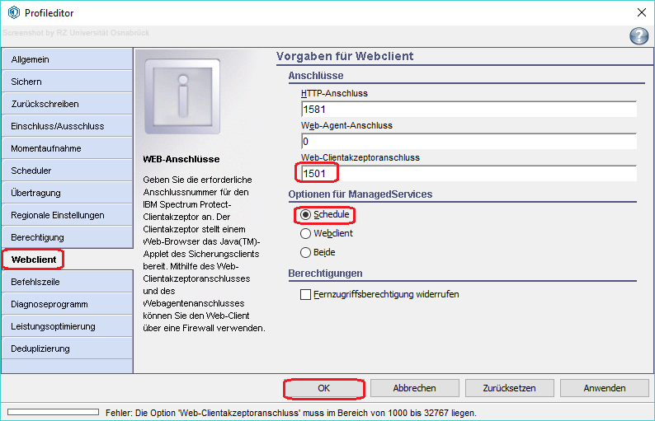655x421 pixels.
Task: Switch to the Sichern tab
Action: pyautogui.click(x=66, y=82)
